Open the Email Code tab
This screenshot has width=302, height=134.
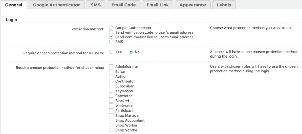point(124,5)
